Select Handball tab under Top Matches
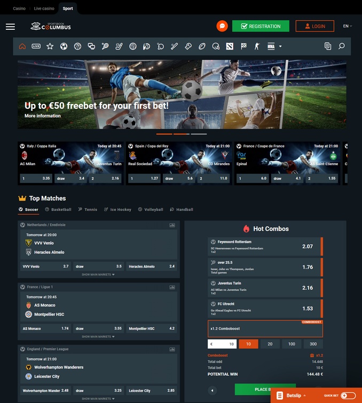Image resolution: width=362 pixels, height=403 pixels. 182,209
